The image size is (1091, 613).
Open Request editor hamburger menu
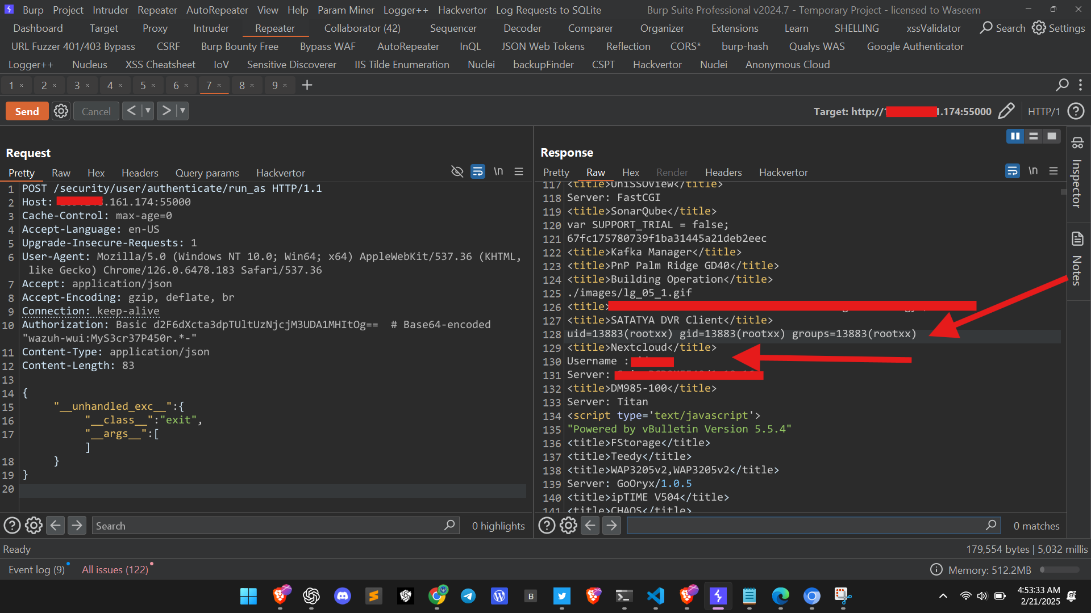pyautogui.click(x=519, y=171)
